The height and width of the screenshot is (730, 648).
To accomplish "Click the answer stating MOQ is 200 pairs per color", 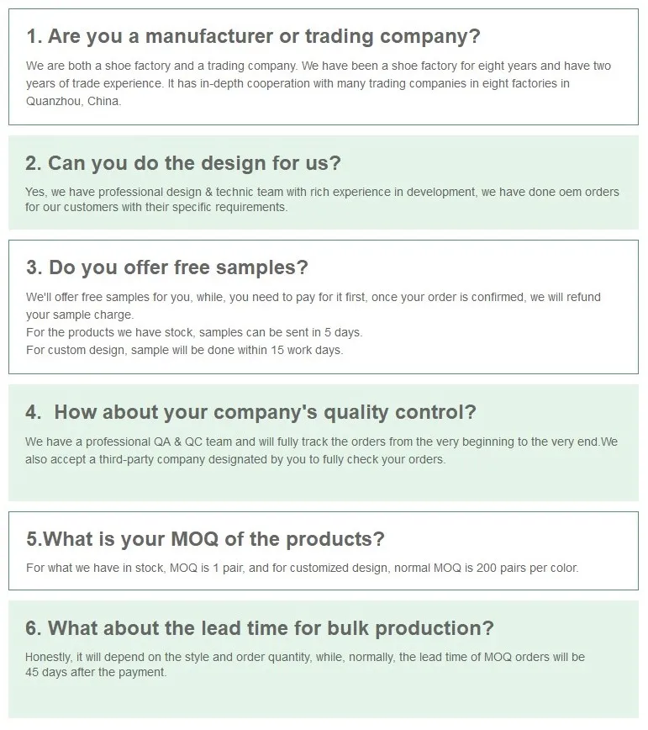I will pos(302,569).
